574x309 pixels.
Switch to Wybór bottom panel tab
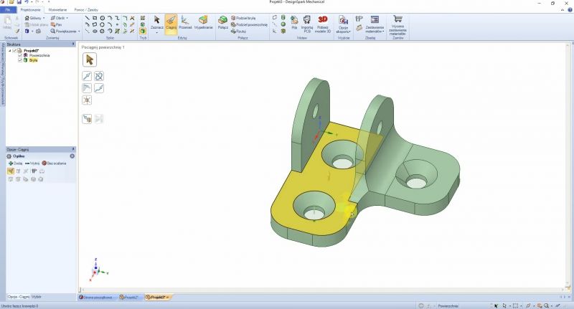[37, 297]
